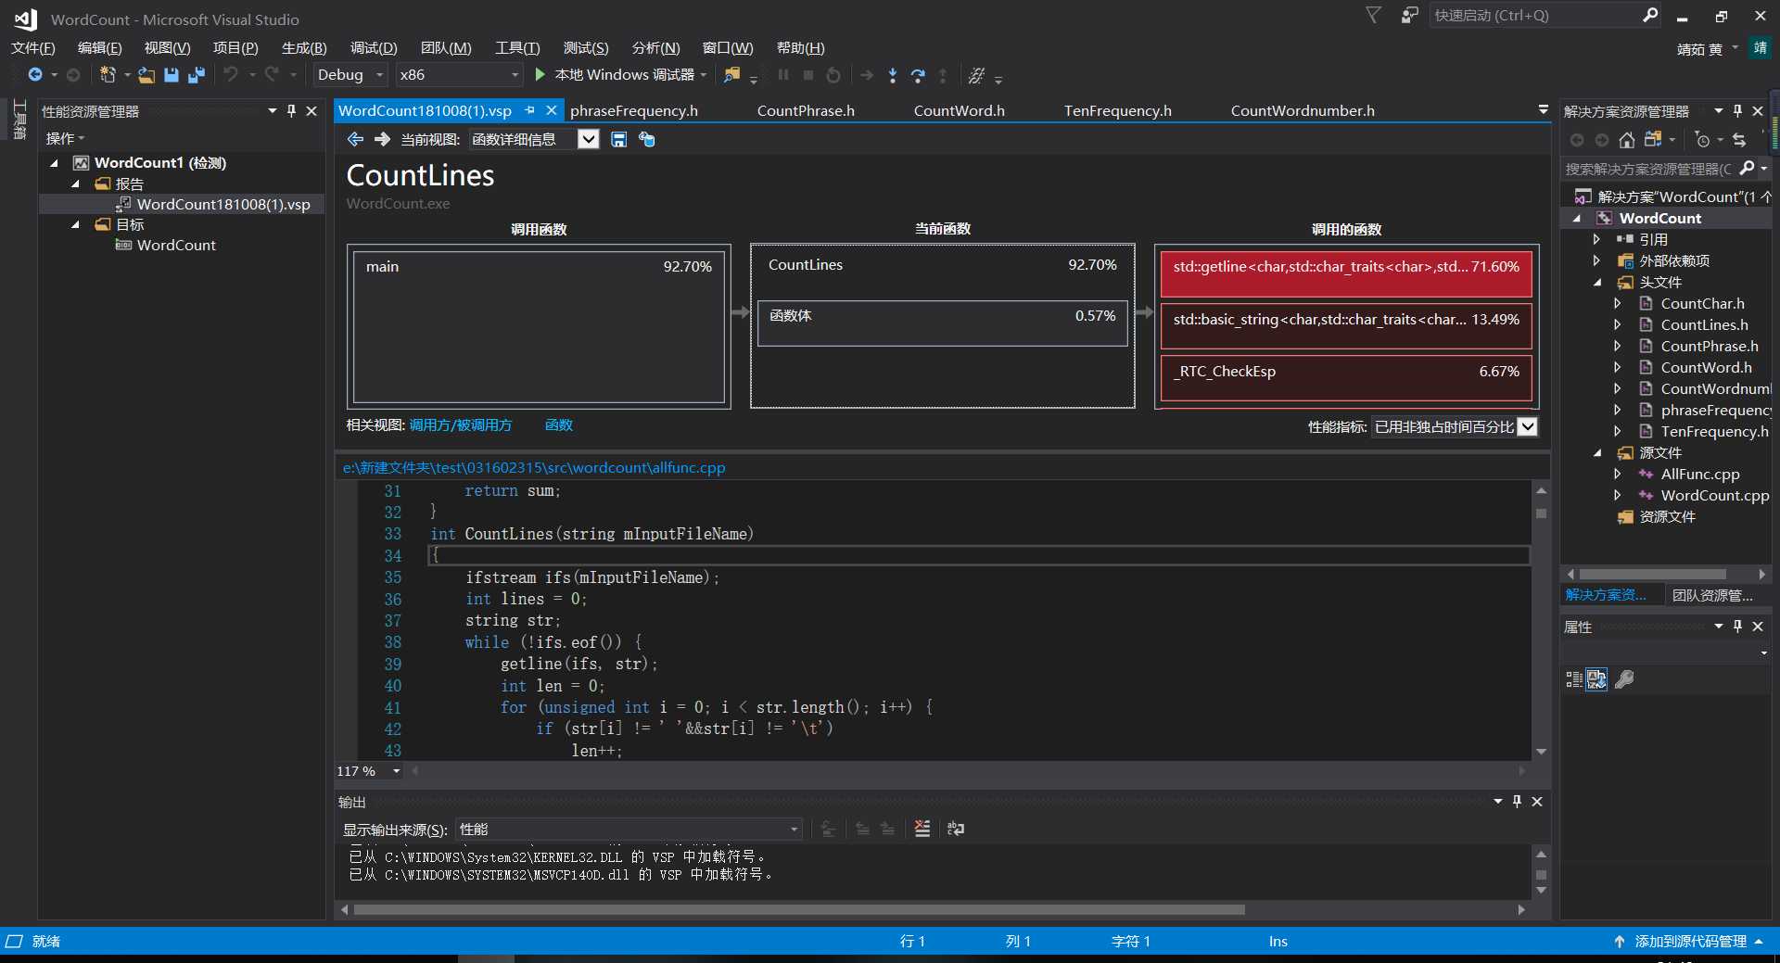Pin the Performance Explorer panel

(291, 111)
